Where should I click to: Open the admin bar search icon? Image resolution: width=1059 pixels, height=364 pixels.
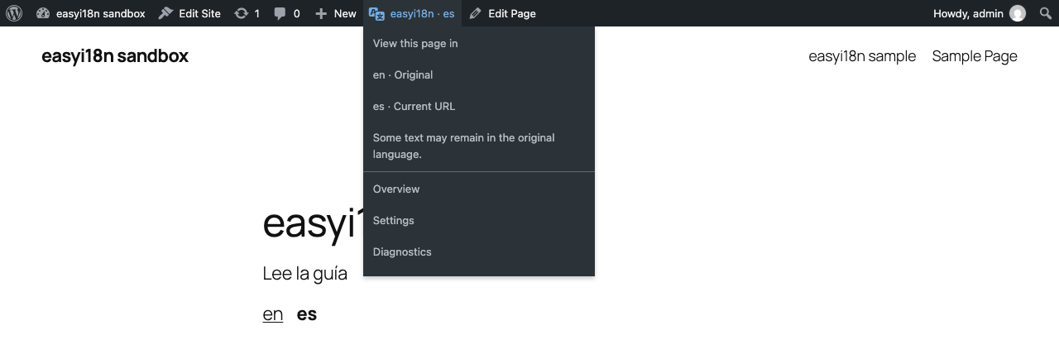[x=1045, y=13]
